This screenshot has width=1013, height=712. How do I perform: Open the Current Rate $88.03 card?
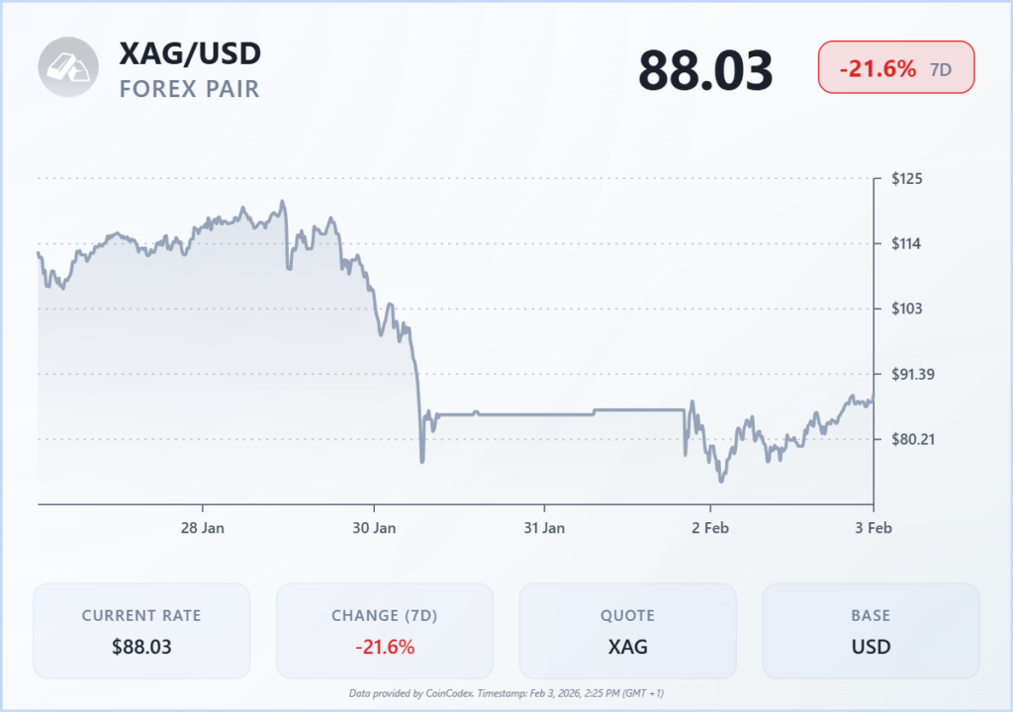[141, 631]
